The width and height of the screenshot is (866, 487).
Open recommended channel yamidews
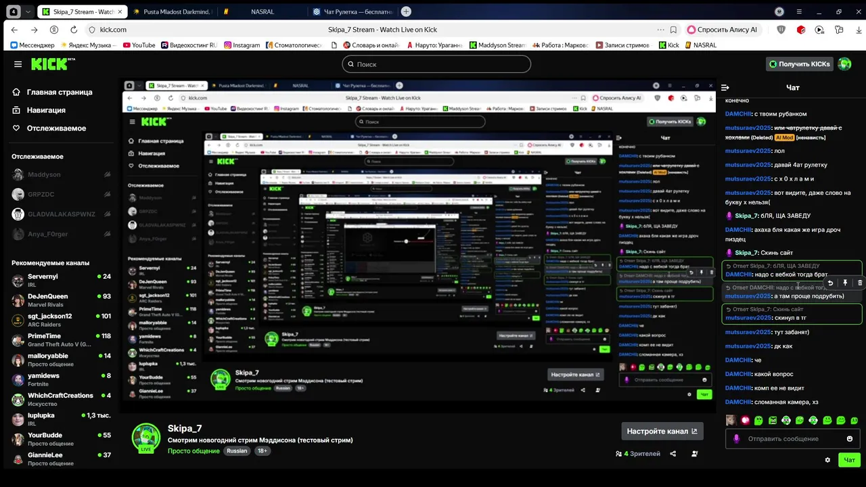[x=61, y=379]
